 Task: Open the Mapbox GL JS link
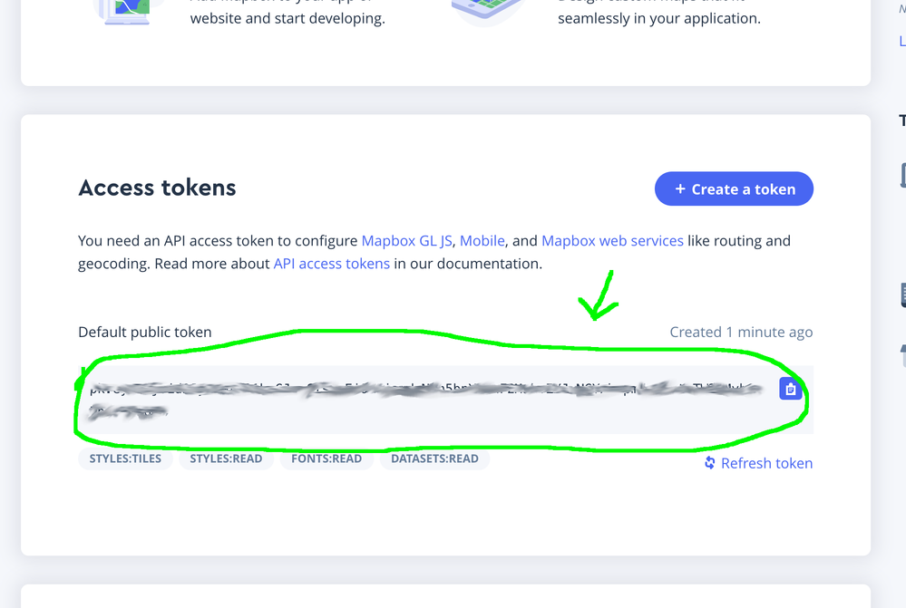tap(408, 241)
